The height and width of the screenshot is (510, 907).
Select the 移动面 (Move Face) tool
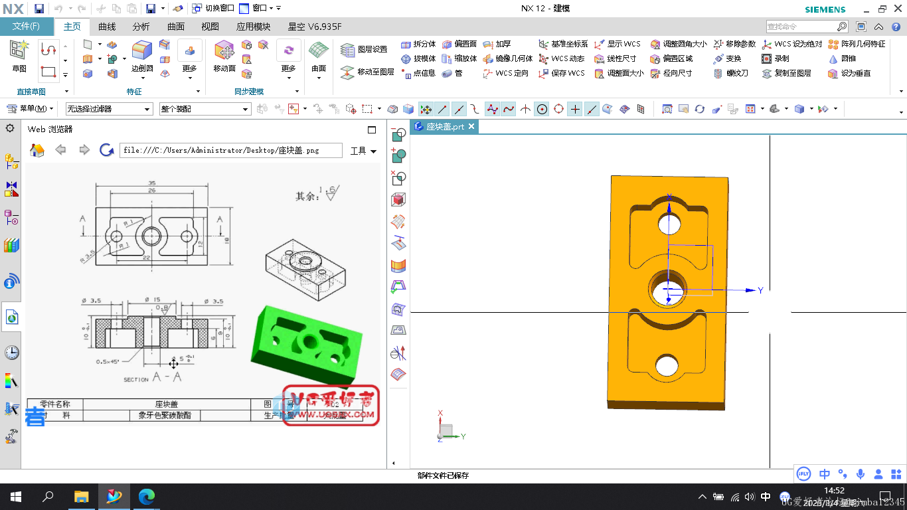[x=224, y=56]
